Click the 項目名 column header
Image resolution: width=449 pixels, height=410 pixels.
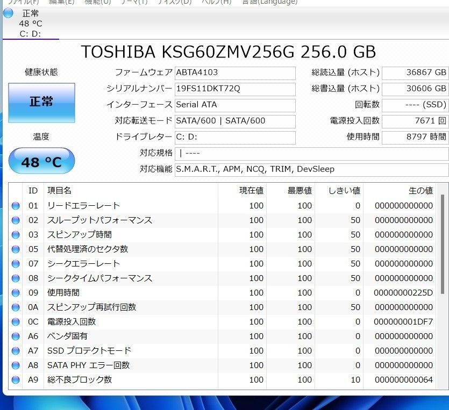[x=131, y=191]
